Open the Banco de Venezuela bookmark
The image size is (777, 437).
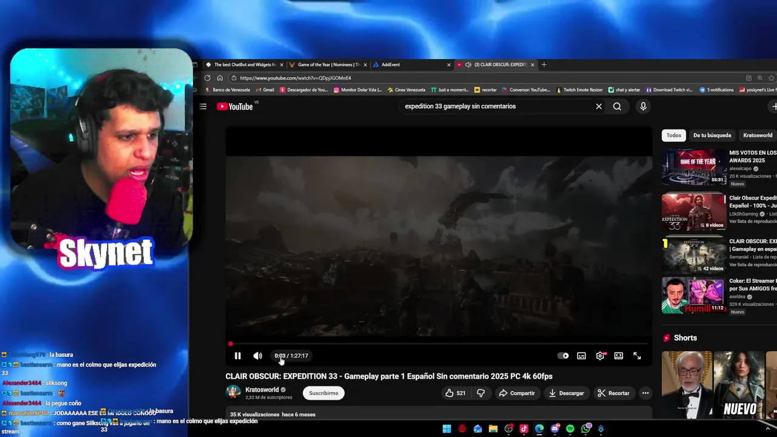pyautogui.click(x=228, y=90)
